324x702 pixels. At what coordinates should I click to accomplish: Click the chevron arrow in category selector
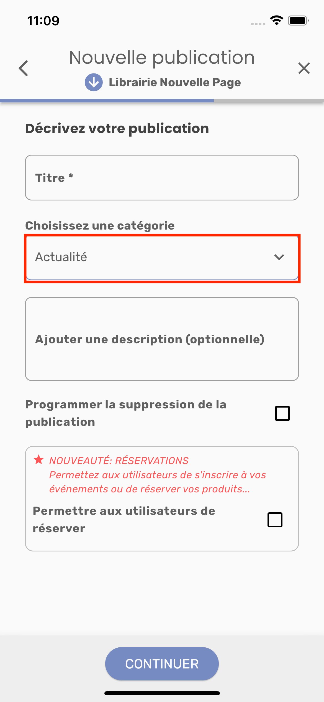279,257
